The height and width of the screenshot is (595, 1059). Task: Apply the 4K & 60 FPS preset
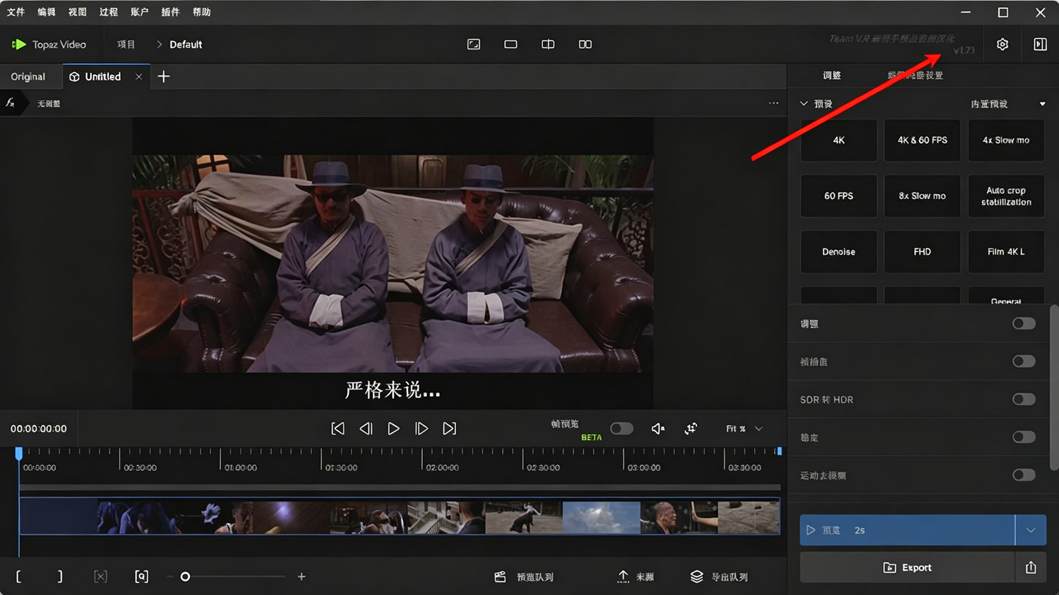(x=922, y=140)
